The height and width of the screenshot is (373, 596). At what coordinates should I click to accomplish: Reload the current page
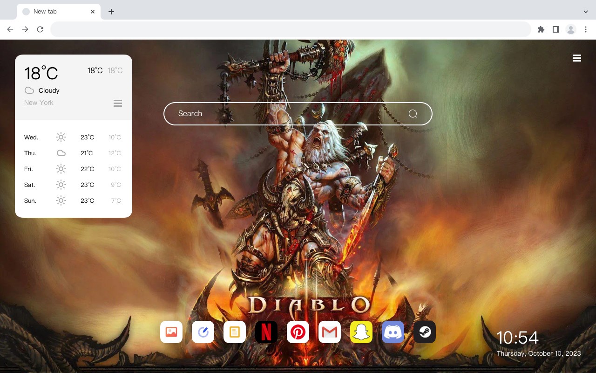pyautogui.click(x=40, y=29)
